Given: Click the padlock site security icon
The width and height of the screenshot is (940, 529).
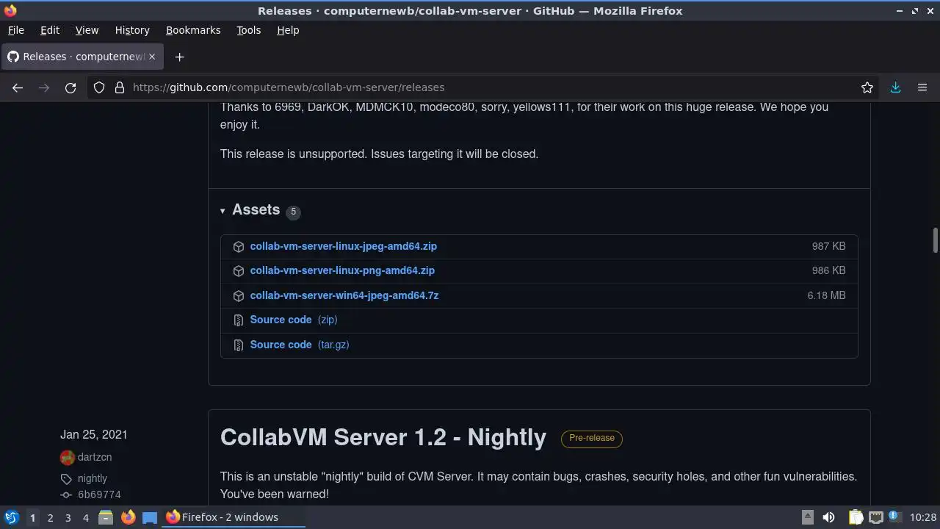Looking at the screenshot, I should (120, 87).
